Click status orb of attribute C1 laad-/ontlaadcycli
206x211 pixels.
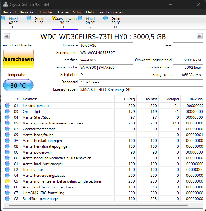7,164
